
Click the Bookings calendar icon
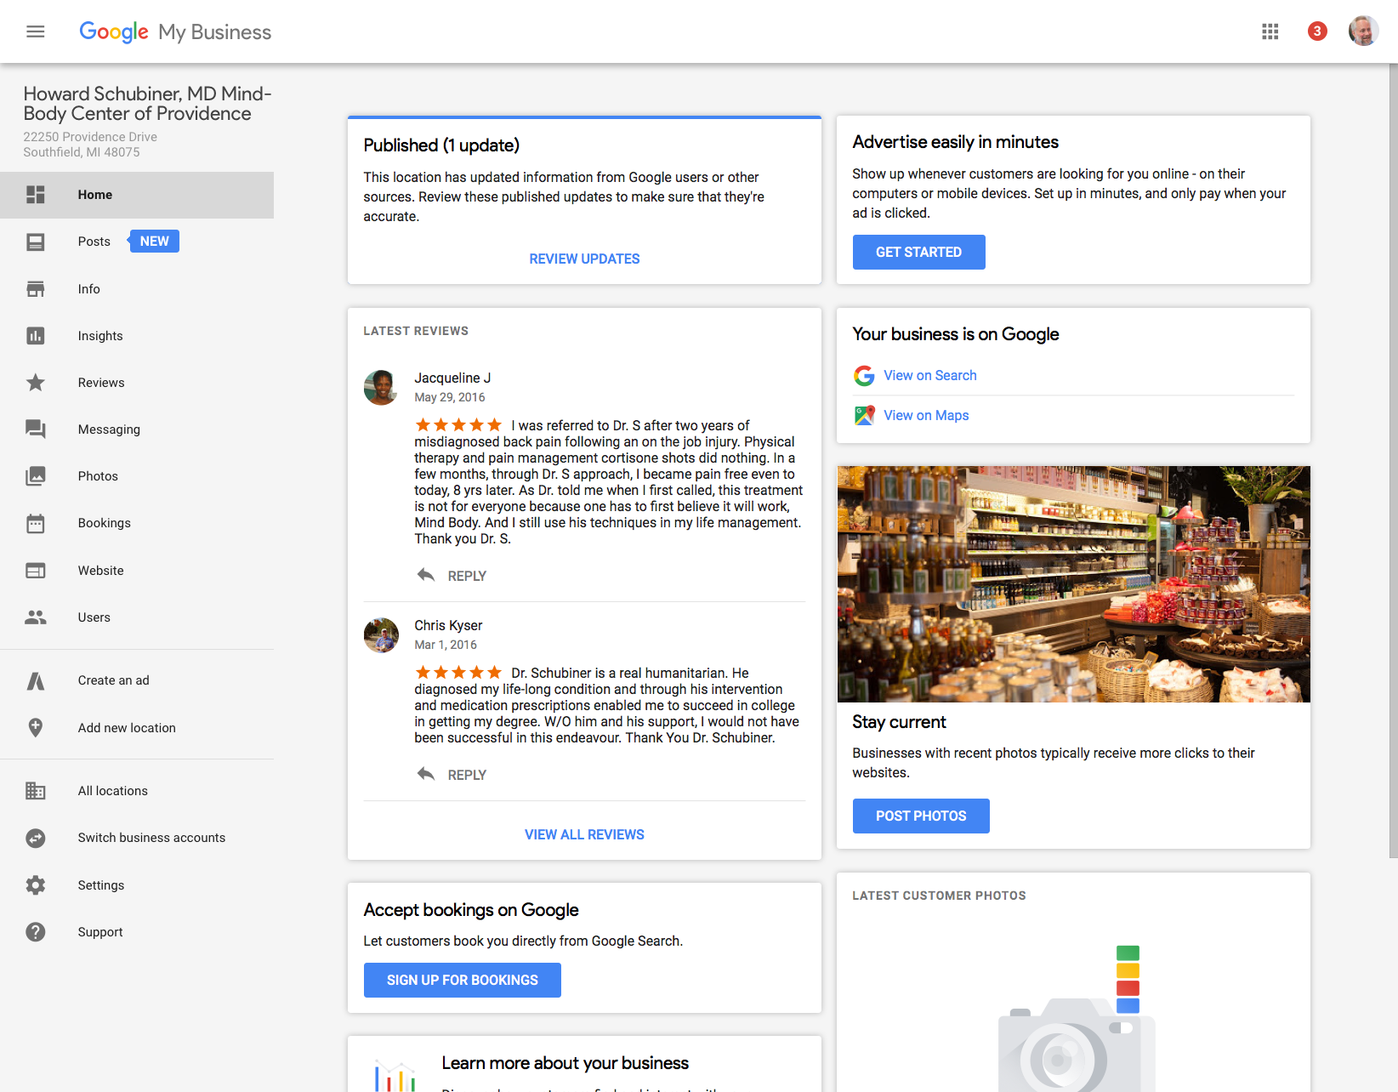(36, 523)
